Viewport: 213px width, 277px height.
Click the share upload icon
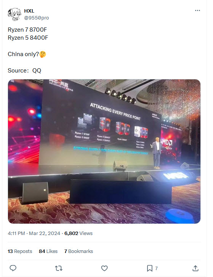coord(195,268)
